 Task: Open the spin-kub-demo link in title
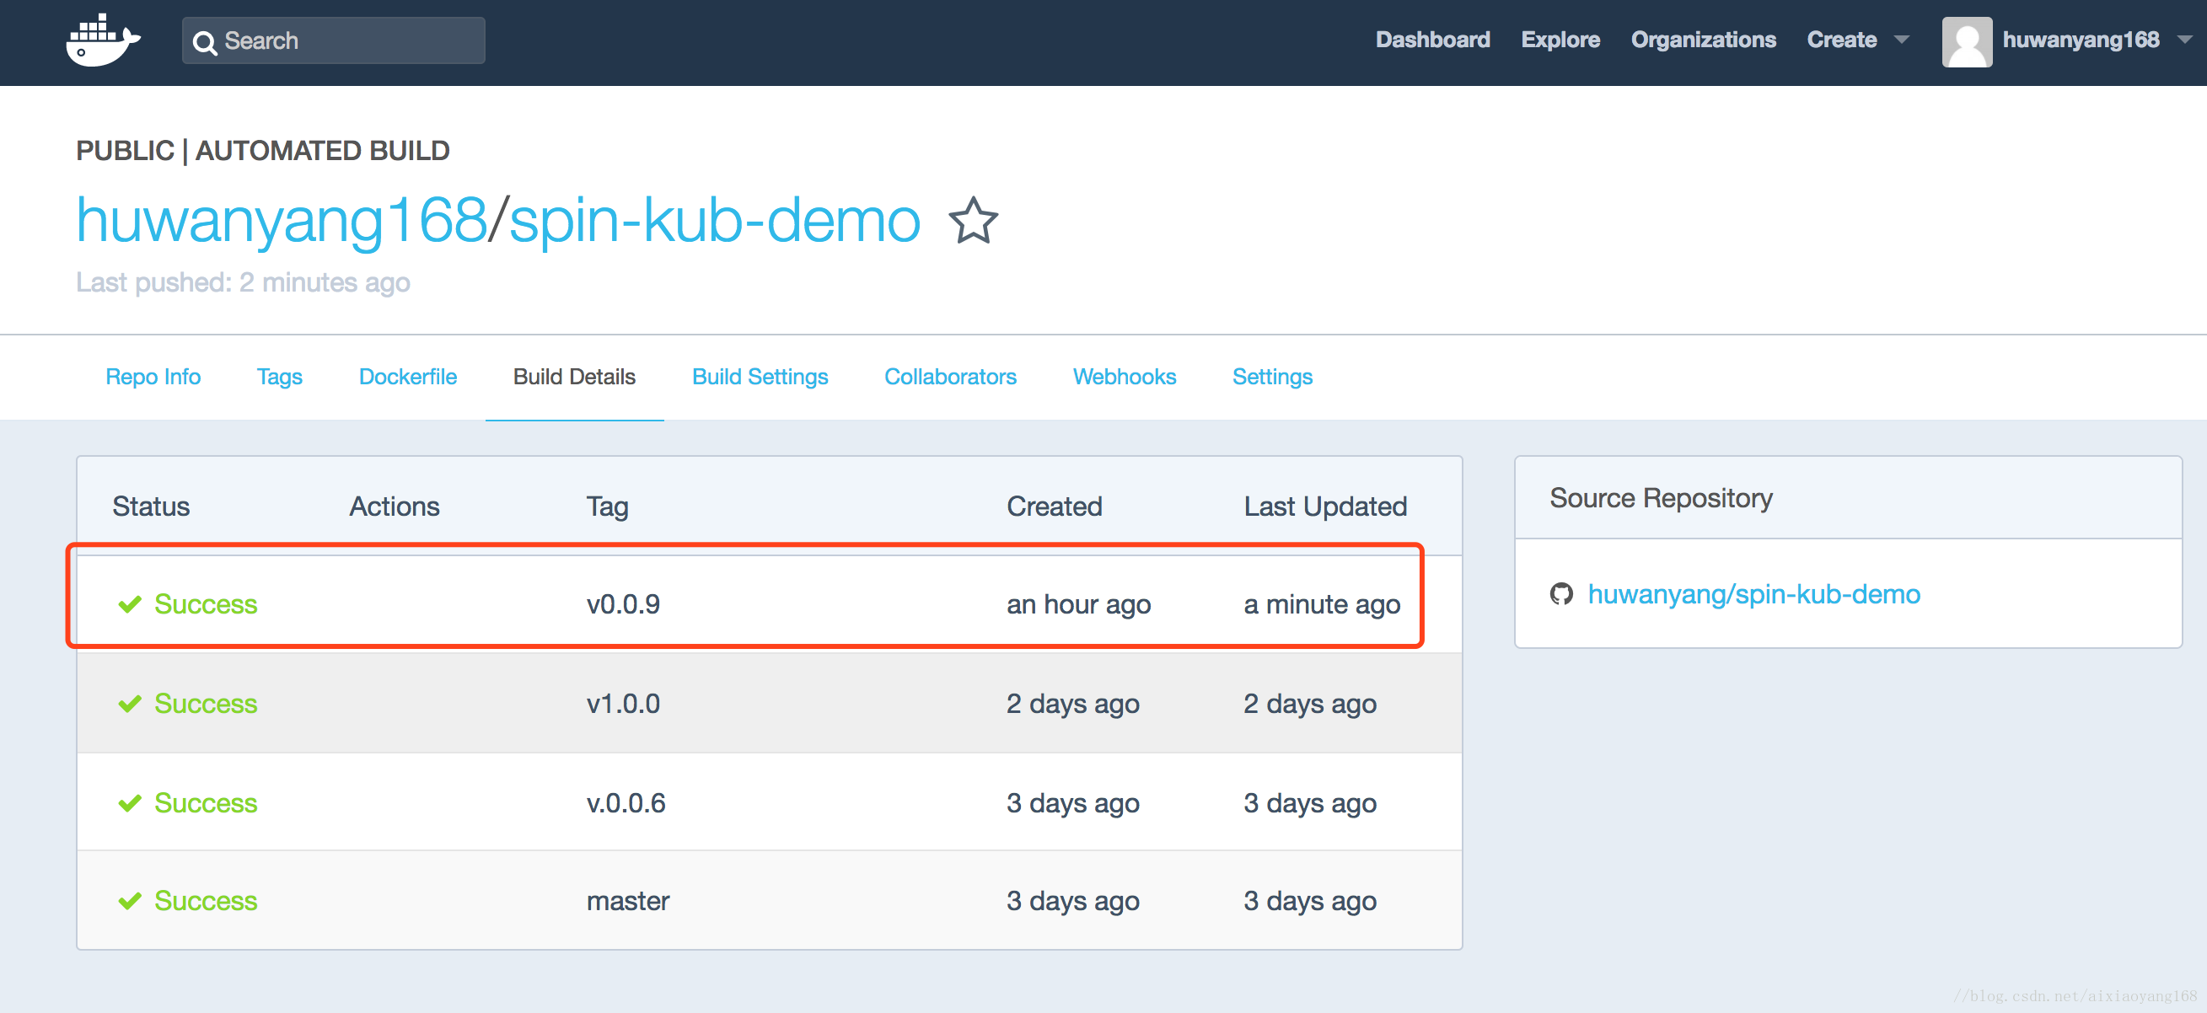click(x=716, y=220)
